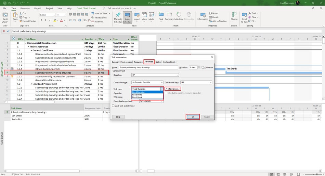This screenshot has width=325, height=176.
Task: Open the font color picker
Action: pyautogui.click(x=62, y=20)
